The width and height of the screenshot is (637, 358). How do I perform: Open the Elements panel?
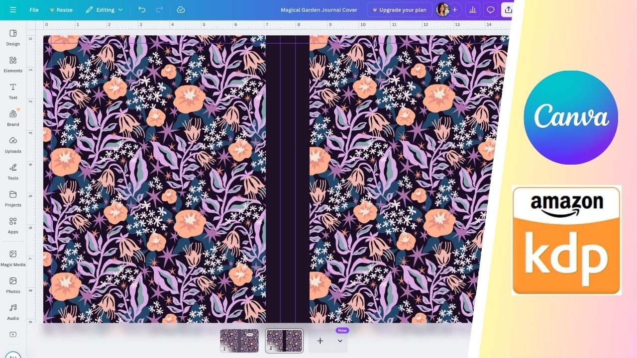coord(13,64)
